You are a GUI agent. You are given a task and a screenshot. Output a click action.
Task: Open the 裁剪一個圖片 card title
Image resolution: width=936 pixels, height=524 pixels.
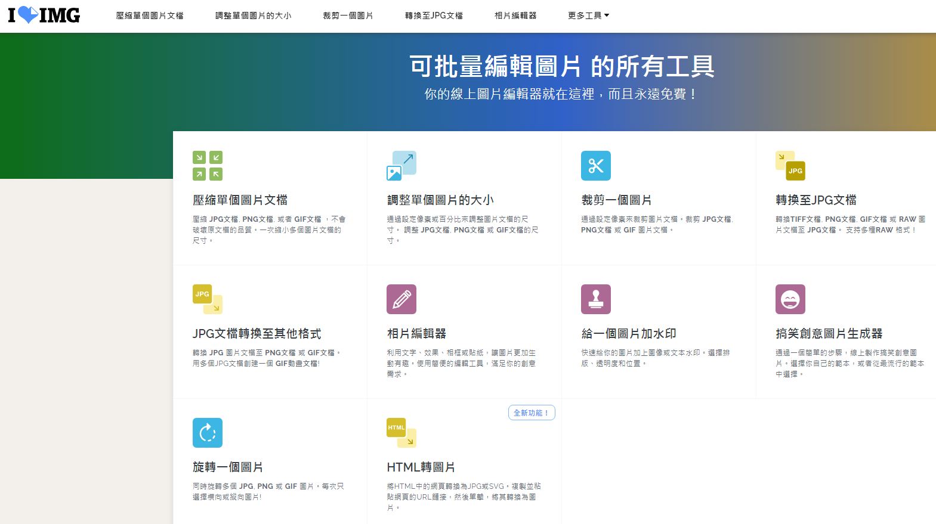[x=616, y=200]
